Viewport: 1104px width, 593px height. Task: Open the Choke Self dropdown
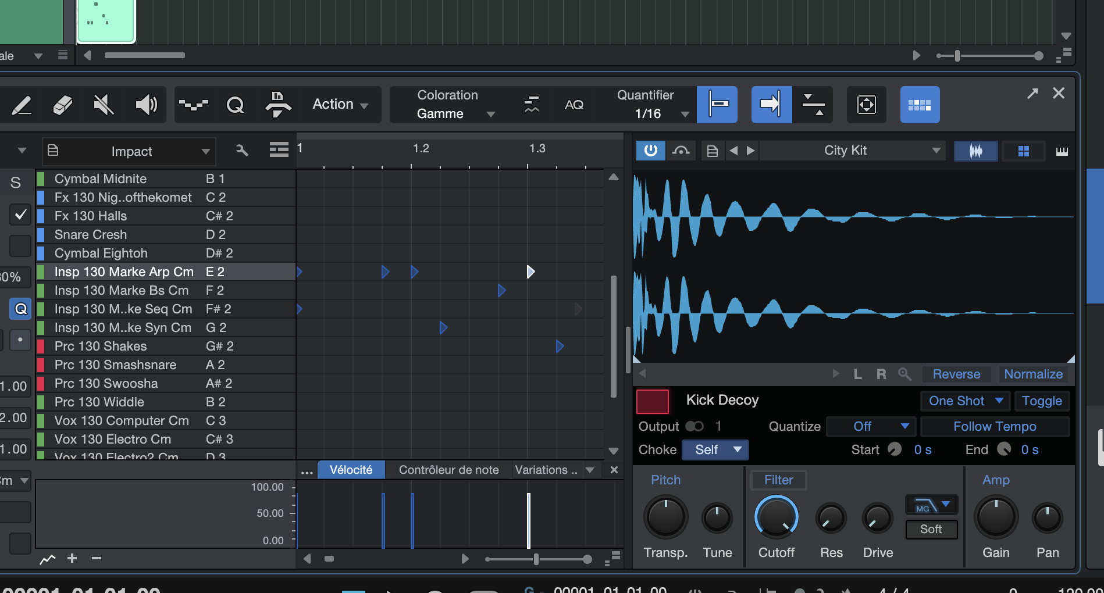pos(715,449)
